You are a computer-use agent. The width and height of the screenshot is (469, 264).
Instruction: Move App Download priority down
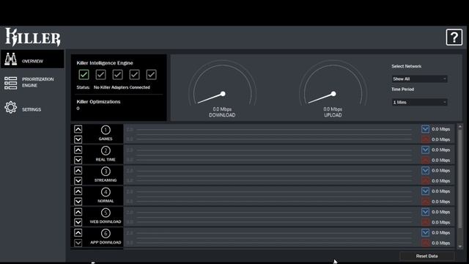coord(78,243)
